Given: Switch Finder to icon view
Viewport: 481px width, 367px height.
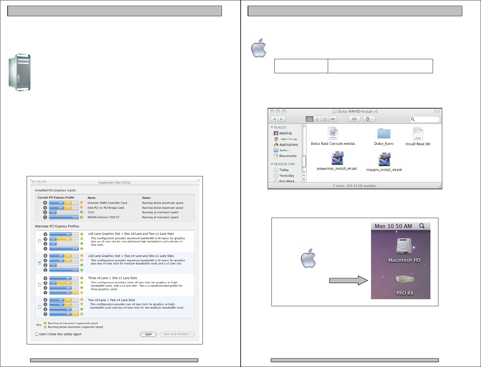Looking at the screenshot, I should [x=309, y=119].
